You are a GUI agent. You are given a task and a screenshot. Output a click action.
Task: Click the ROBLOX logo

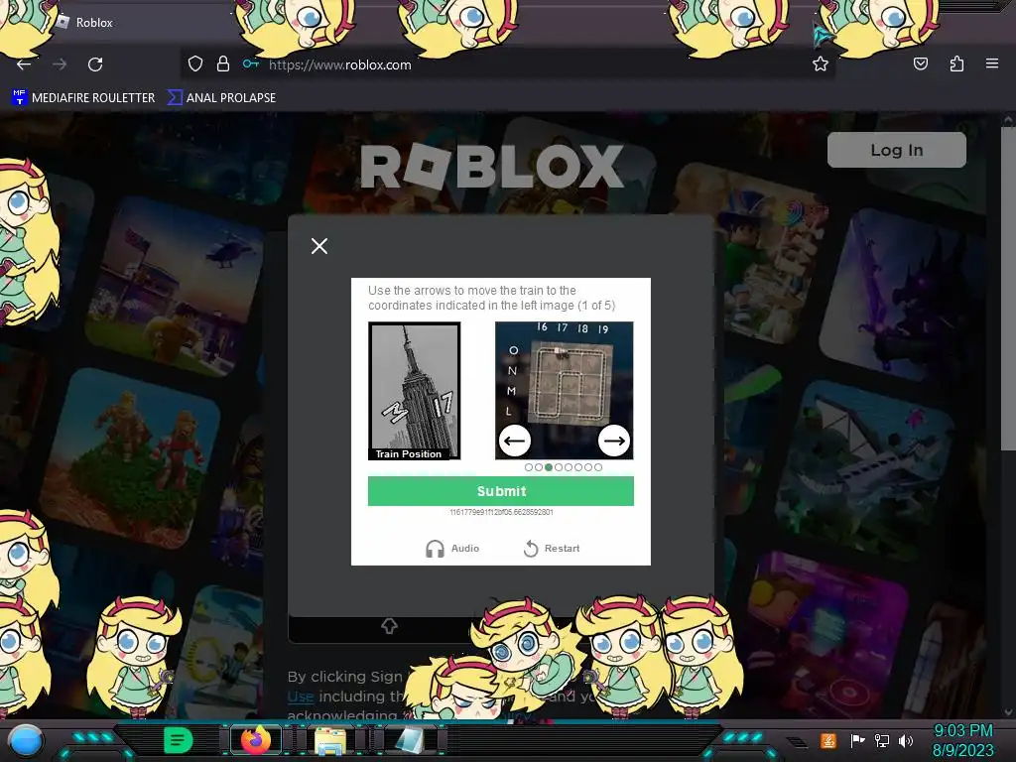coord(492,167)
